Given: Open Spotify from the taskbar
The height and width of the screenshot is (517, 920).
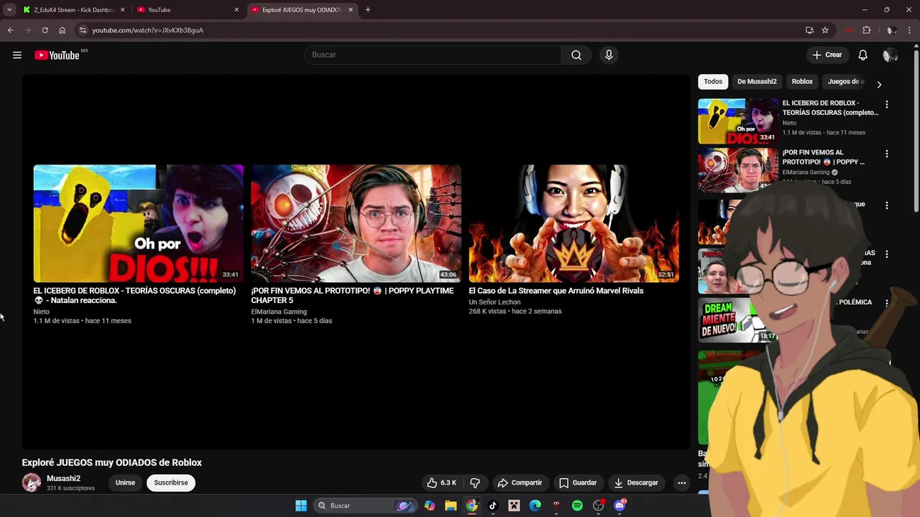Looking at the screenshot, I should (577, 506).
